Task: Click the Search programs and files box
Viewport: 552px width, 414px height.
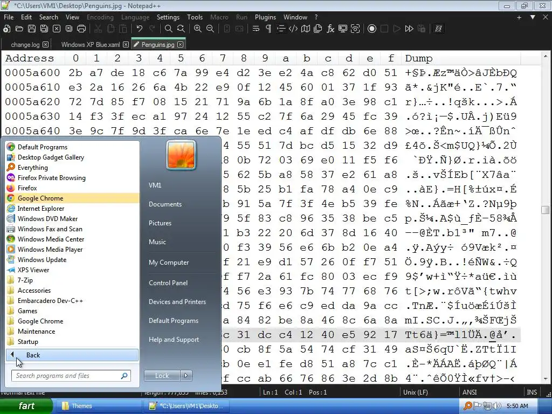Action: [x=71, y=376]
